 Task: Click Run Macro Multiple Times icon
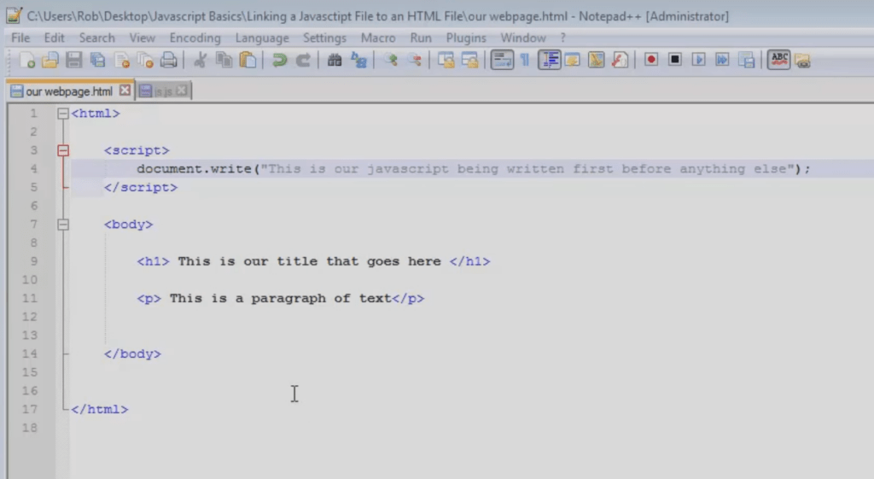tap(722, 60)
